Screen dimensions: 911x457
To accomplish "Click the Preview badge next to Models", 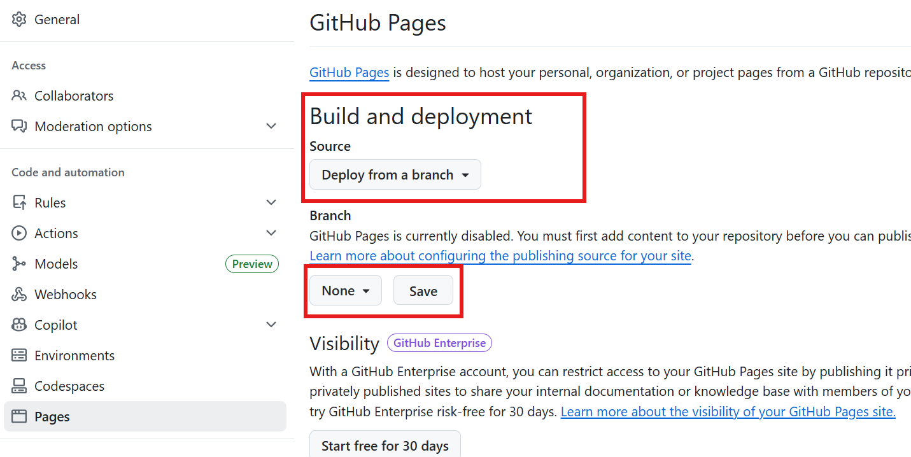I will [252, 264].
